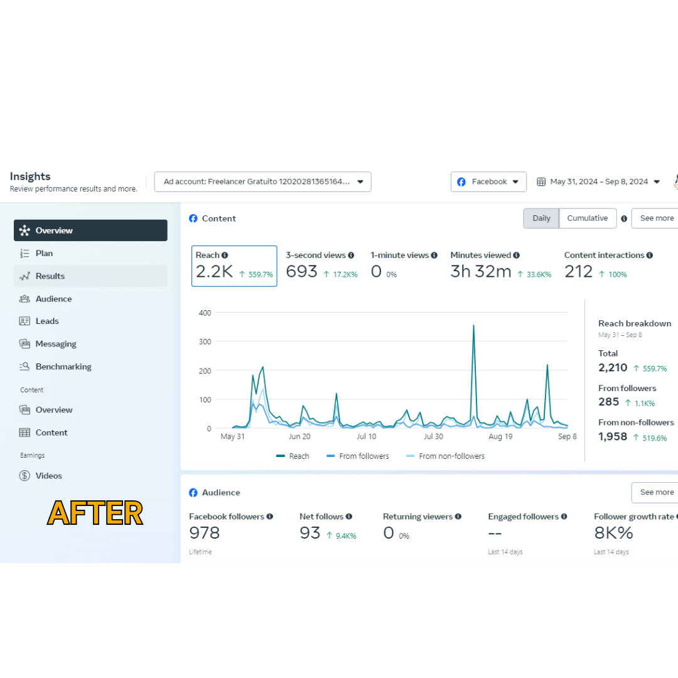
Task: Open Benchmarking in the sidebar
Action: pyautogui.click(x=90, y=367)
